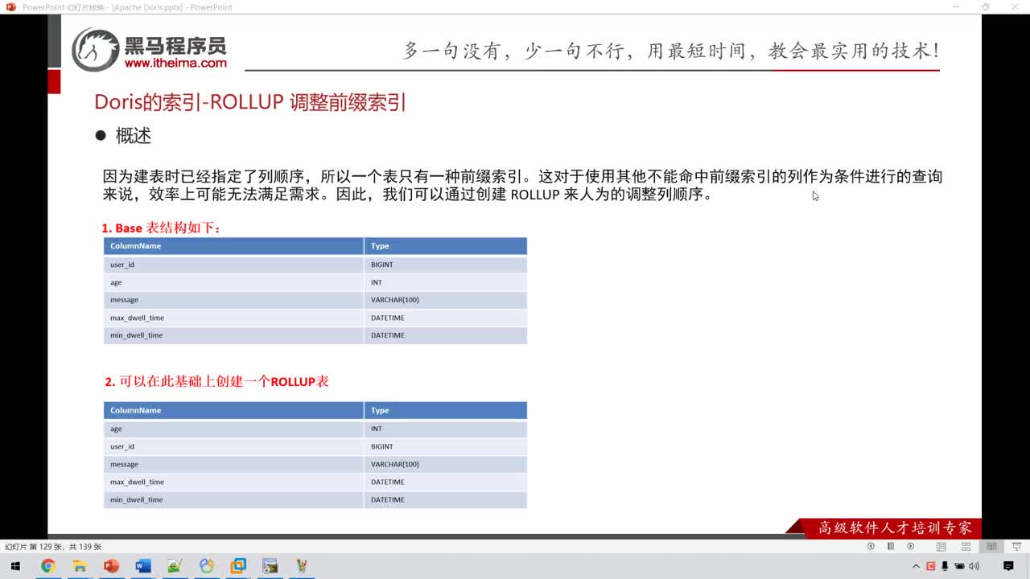Open Microsoft Word from taskbar
1030x579 pixels.
[x=143, y=566]
